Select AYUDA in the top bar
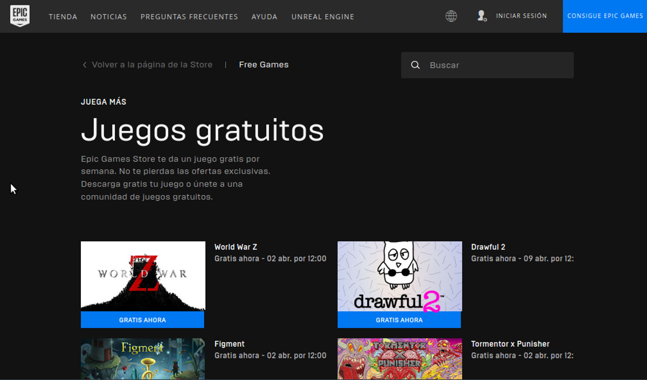The width and height of the screenshot is (647, 380). coord(264,17)
